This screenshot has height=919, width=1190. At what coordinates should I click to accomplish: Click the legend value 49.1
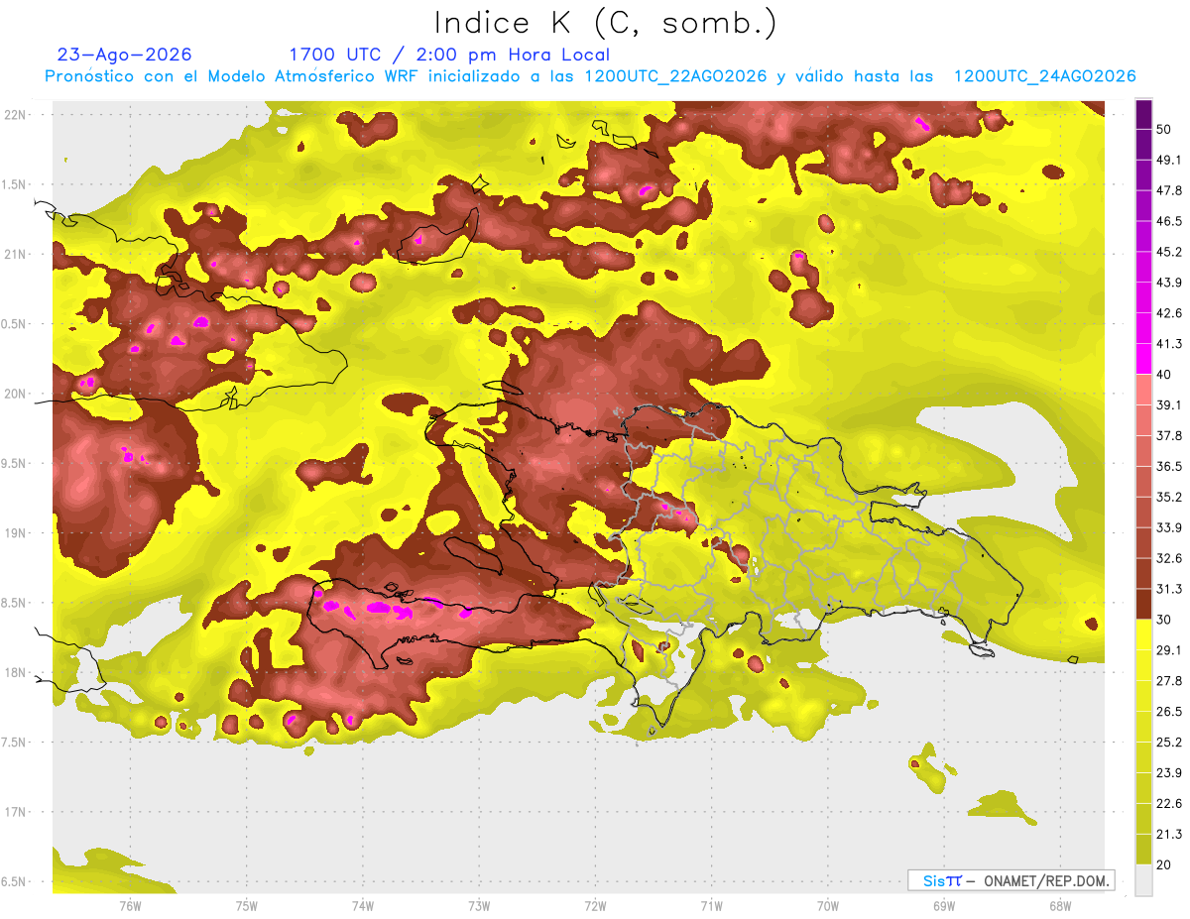[1169, 160]
